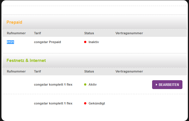Image resolution: width=189 pixels, height=121 pixels.
Task: Click the congstar Prepaid tariff name
Action: 47,42
